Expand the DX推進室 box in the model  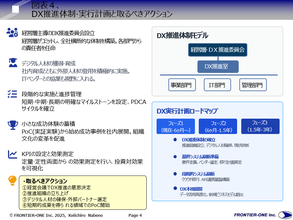click(x=218, y=67)
